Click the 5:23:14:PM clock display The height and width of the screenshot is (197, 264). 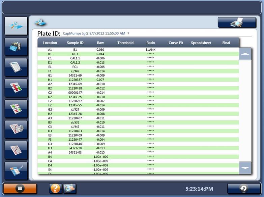[x=199, y=189]
